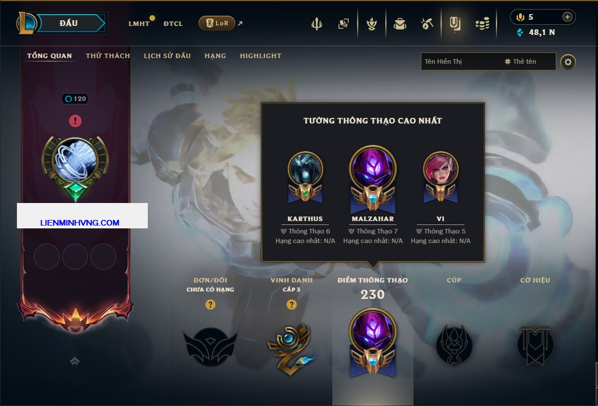Expand the profile panel chevron arrow

click(74, 361)
